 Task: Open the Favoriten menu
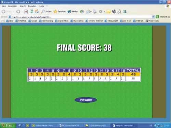(x=32, y=6)
